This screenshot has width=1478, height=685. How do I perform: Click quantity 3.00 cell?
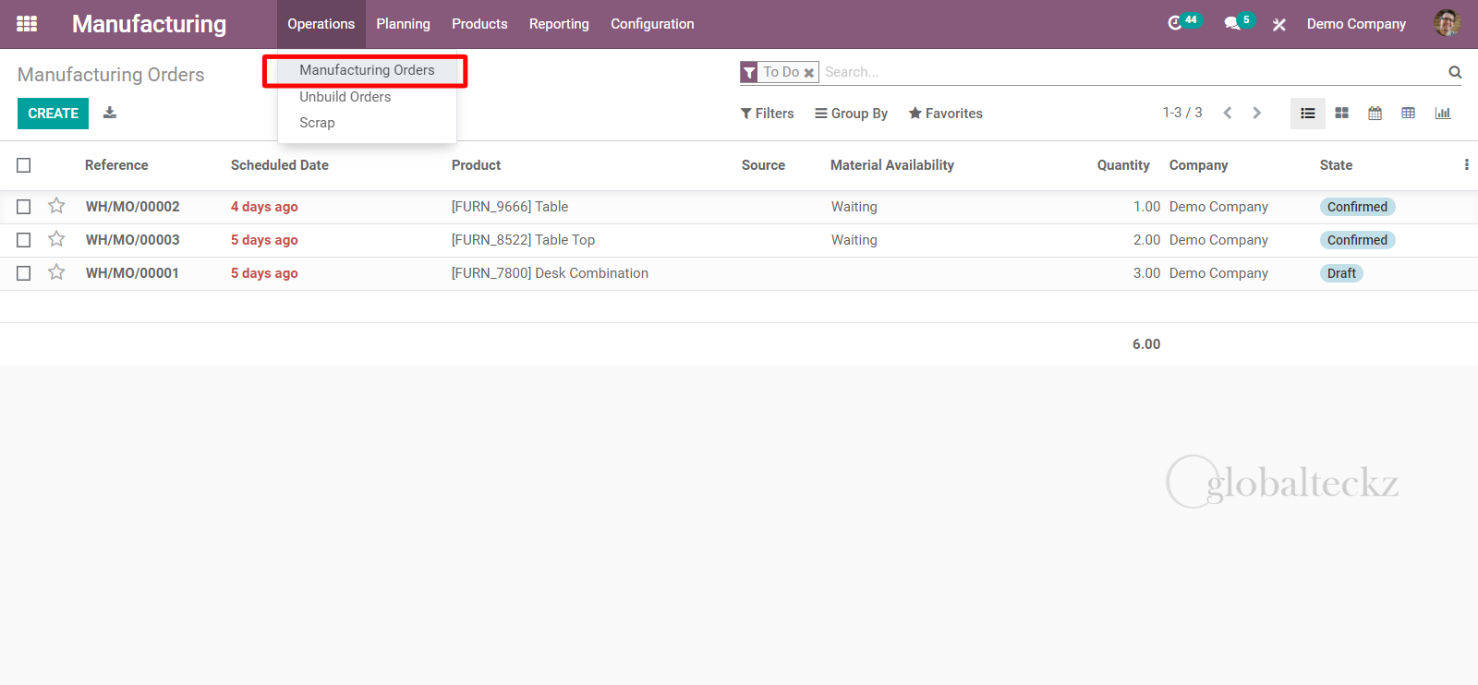tap(1146, 273)
